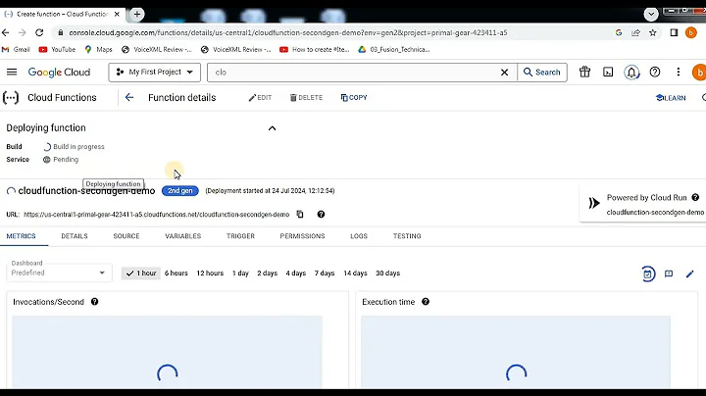Viewport: 706px width, 396px height.
Task: Switch to the Trigger tab
Action: pos(240,236)
